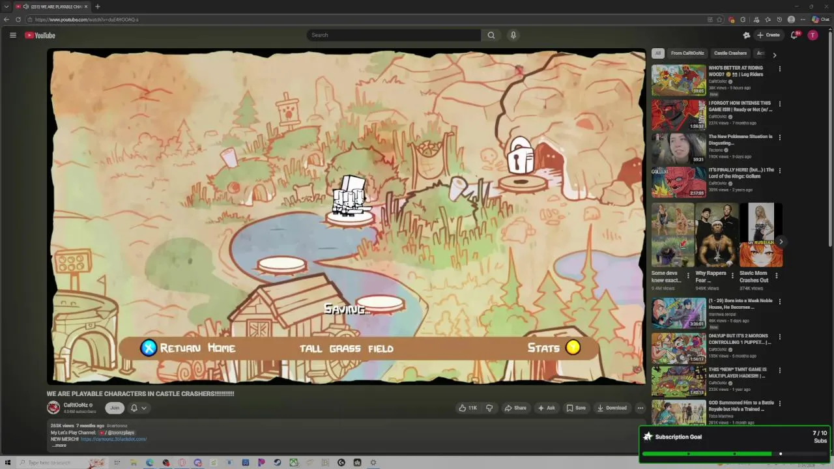The width and height of the screenshot is (834, 469).
Task: Open the YouTube guide hamburger menu
Action: click(12, 35)
